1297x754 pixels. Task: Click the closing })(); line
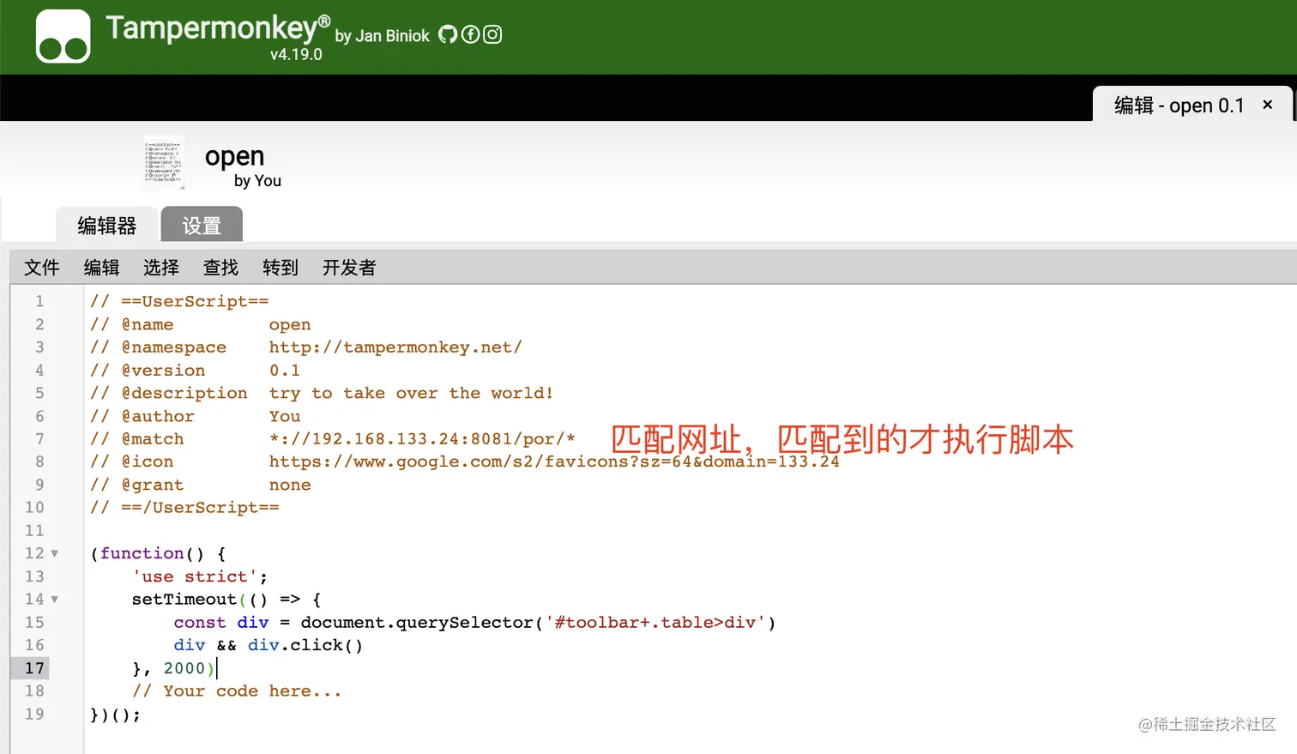click(x=115, y=714)
